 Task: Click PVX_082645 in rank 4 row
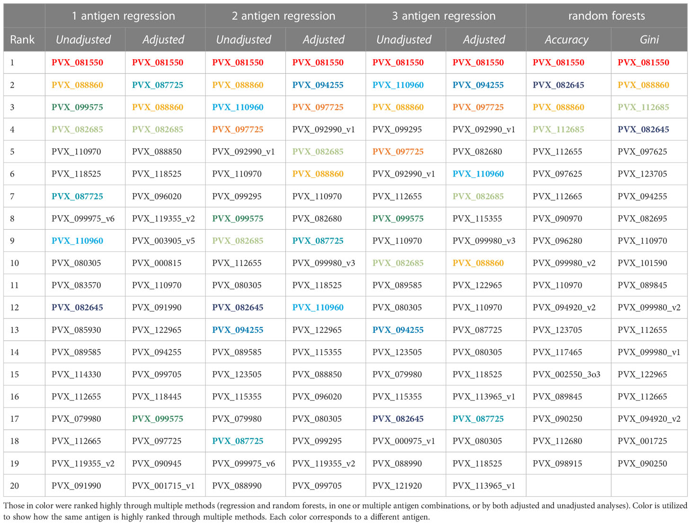(643, 130)
